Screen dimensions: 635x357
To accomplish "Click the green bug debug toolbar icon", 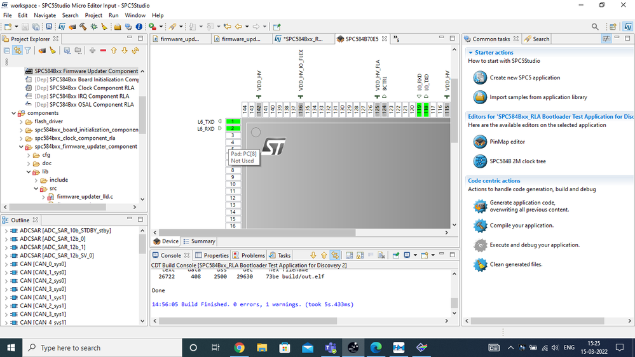I will 94,27.
